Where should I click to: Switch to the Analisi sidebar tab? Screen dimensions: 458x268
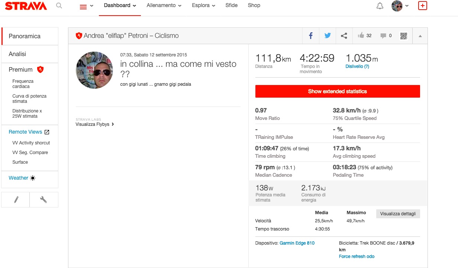point(17,54)
